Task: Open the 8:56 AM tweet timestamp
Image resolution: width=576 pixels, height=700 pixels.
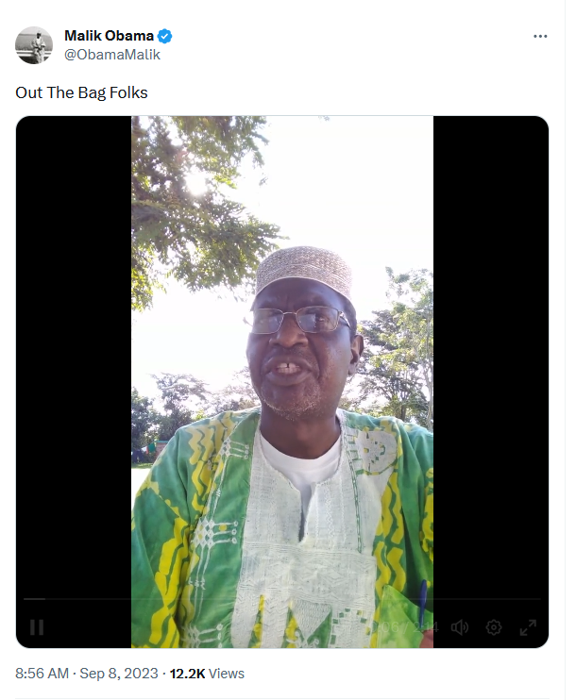Action: [x=42, y=674]
